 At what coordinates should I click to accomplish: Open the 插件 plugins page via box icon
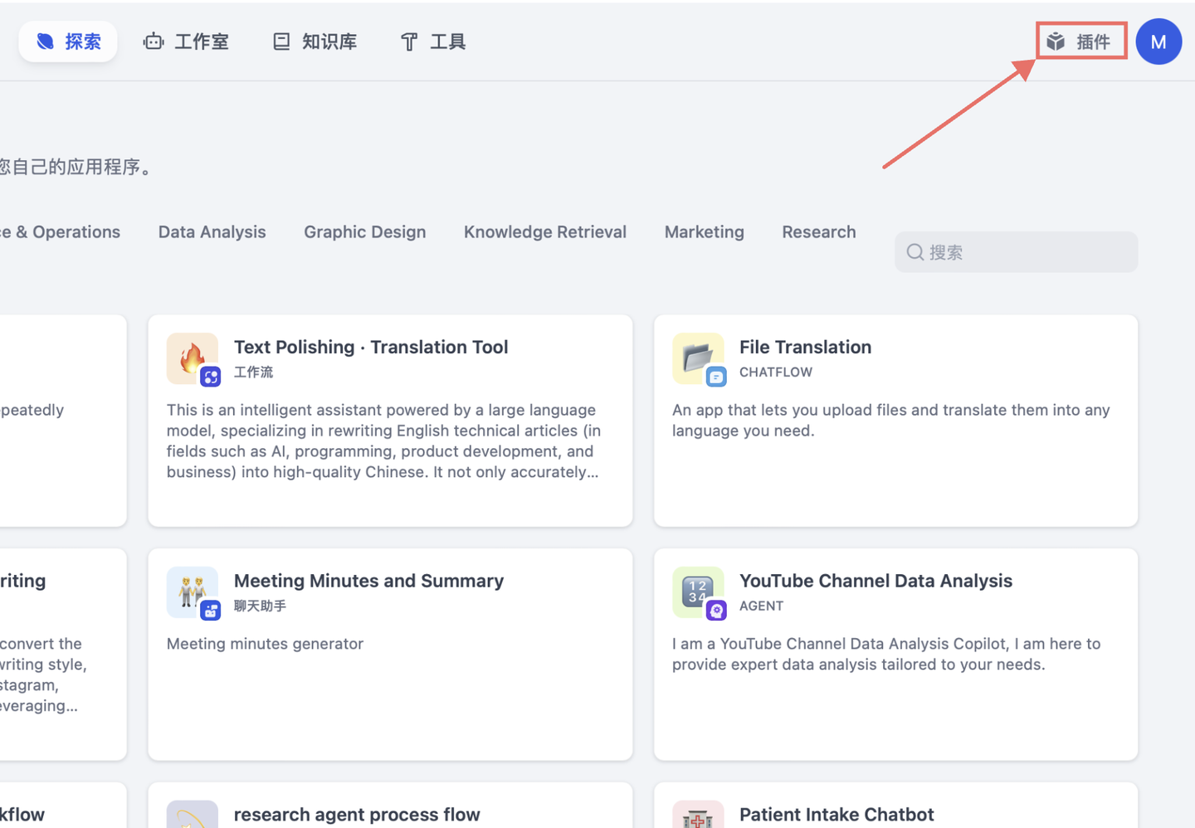(1055, 41)
